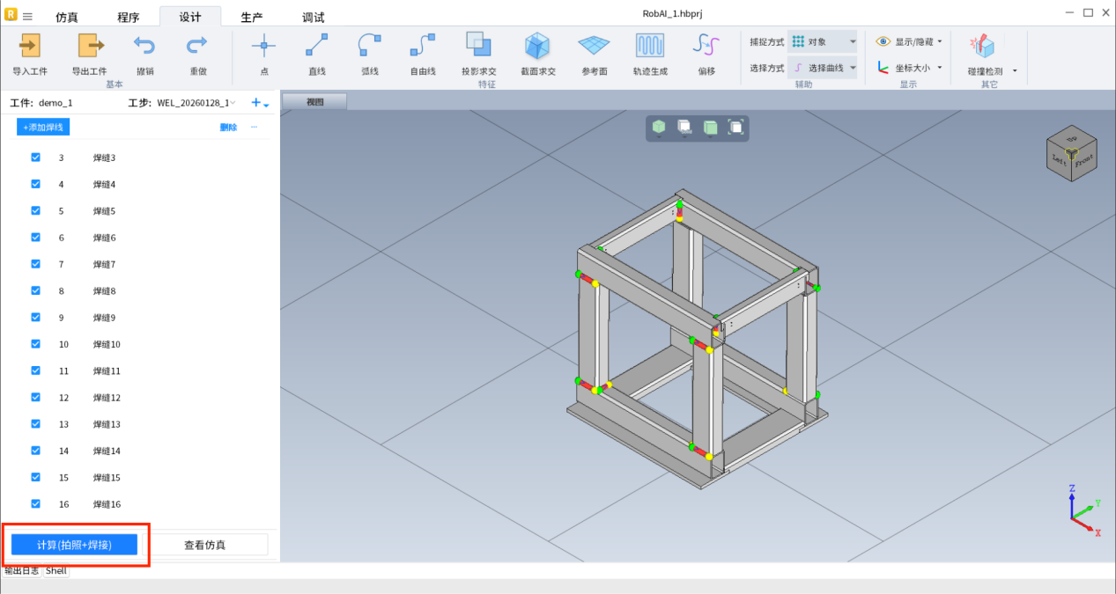This screenshot has height=594, width=1116.
Task: Select the 焊缝7 row in the list
Action: coord(104,264)
